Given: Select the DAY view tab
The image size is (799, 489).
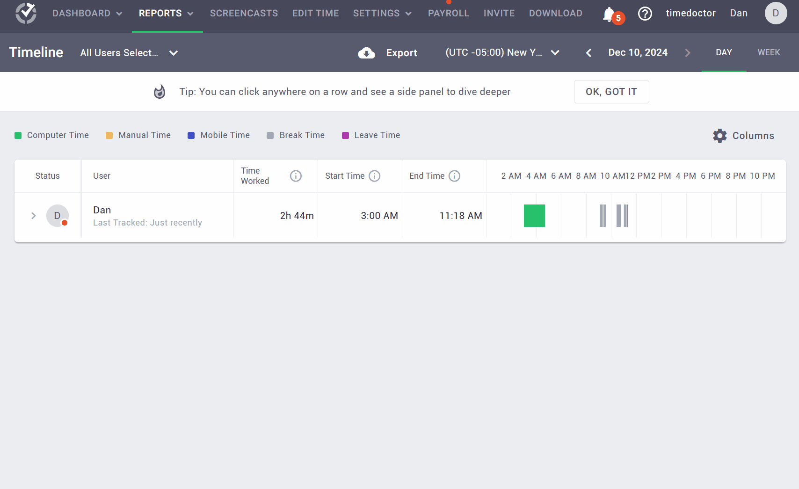Looking at the screenshot, I should click(x=724, y=52).
